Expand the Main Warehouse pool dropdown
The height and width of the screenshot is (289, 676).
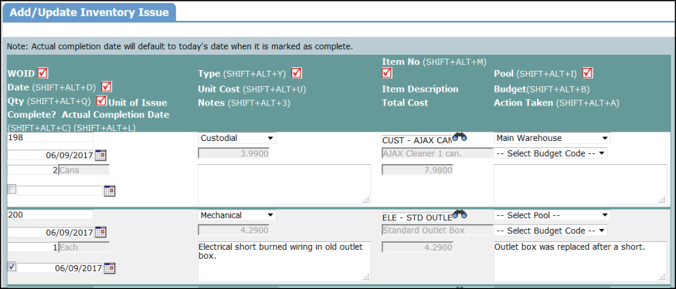coord(552,138)
